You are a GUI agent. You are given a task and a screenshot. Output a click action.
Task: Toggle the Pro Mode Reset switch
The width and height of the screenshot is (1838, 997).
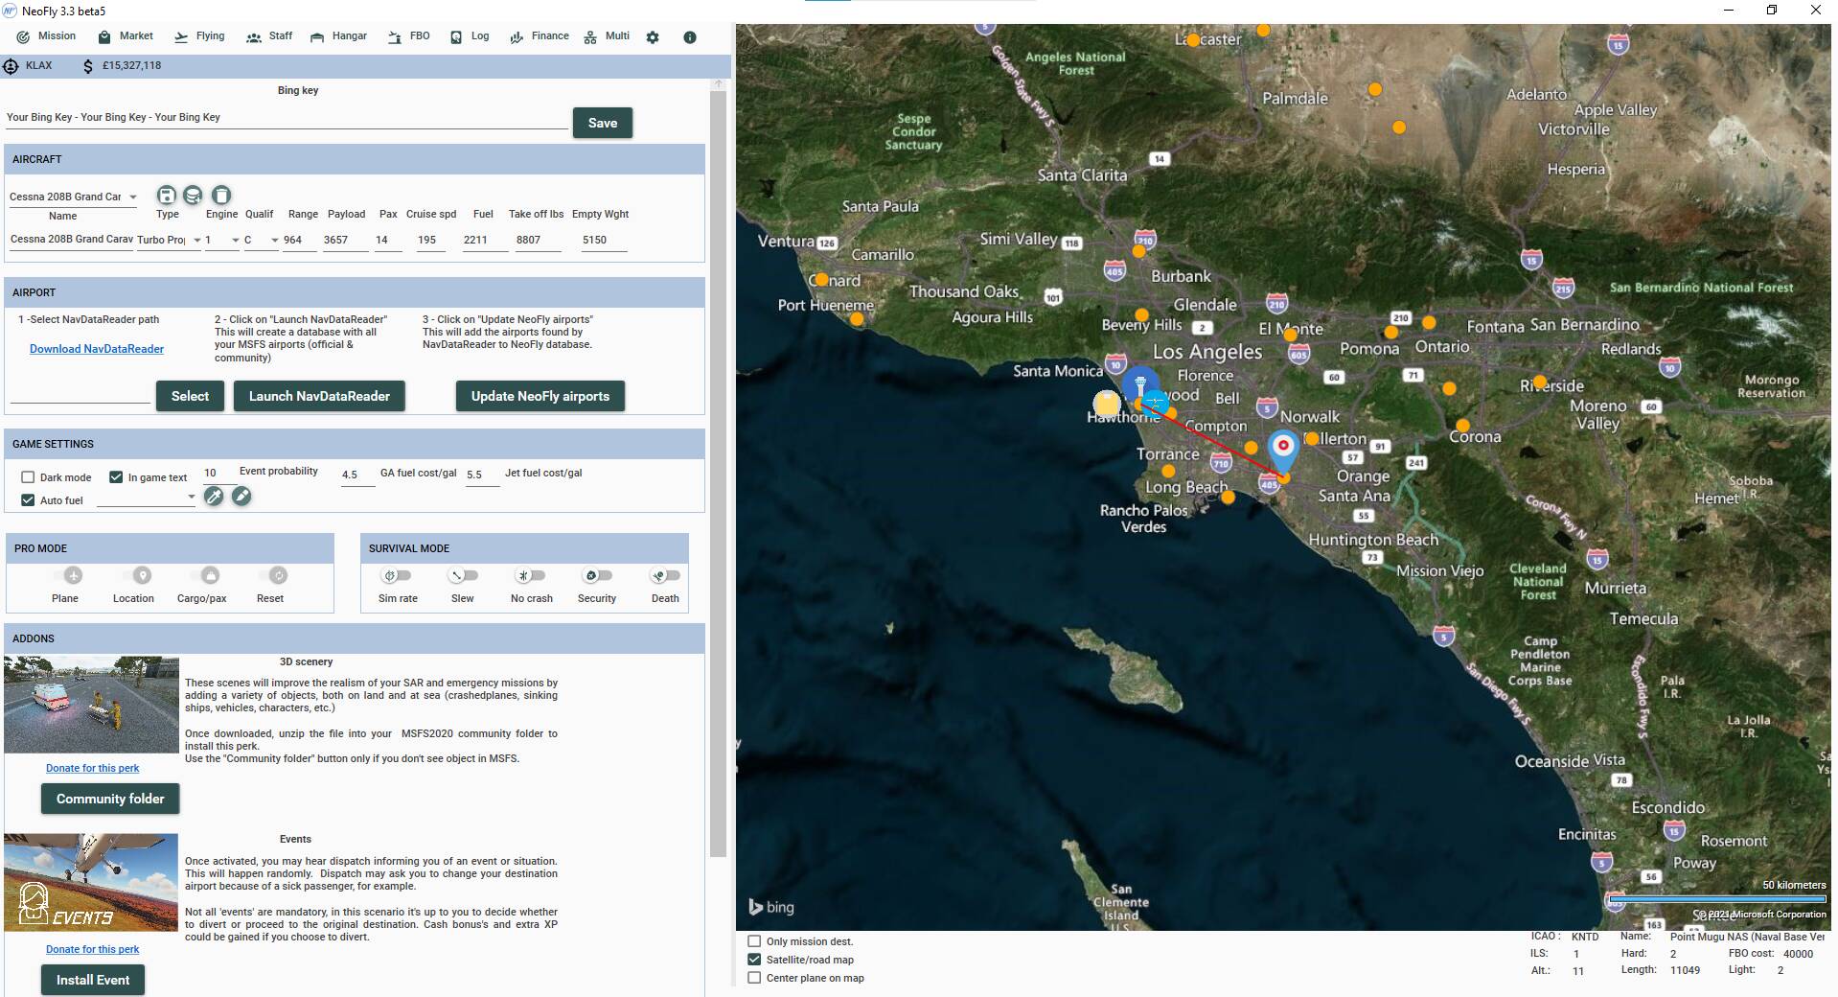[274, 575]
